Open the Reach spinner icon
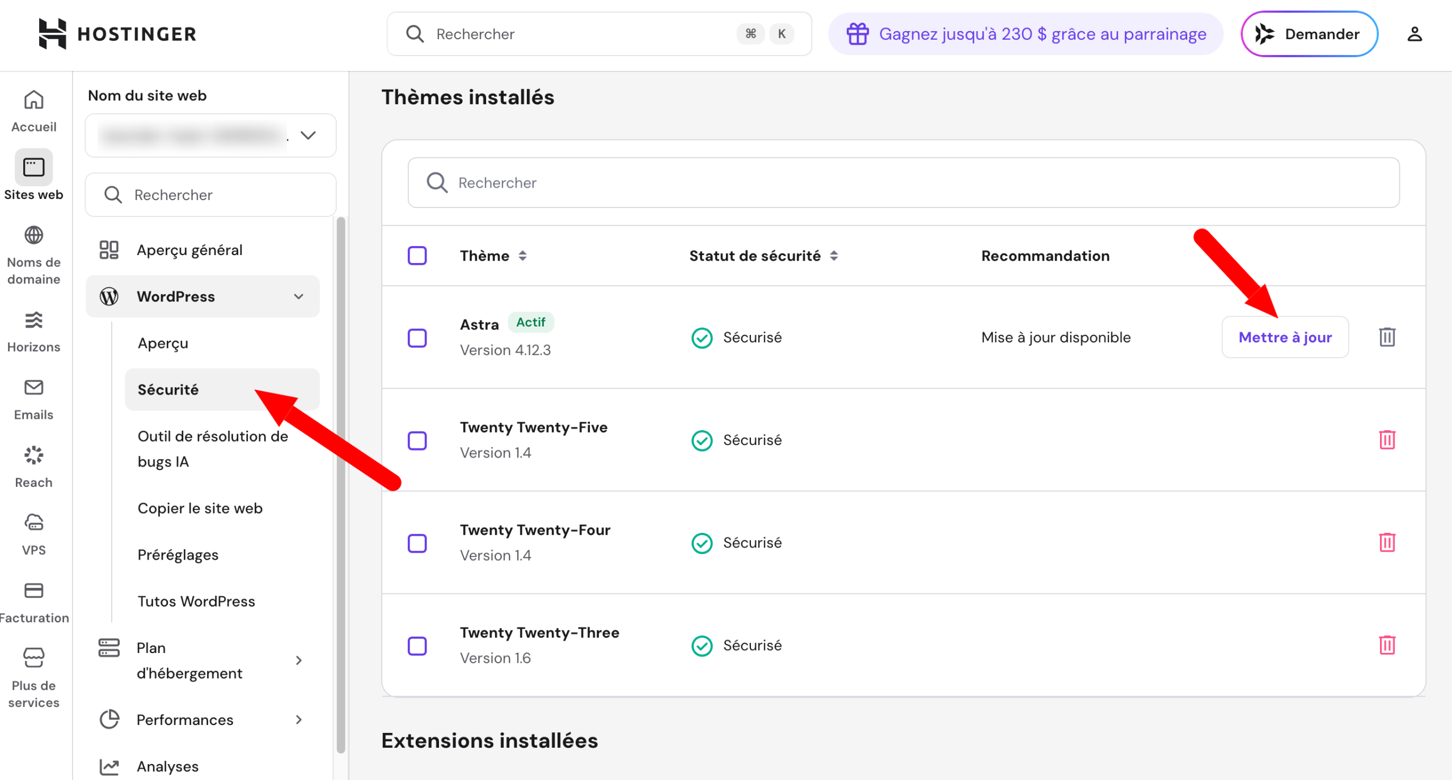Image resolution: width=1452 pixels, height=780 pixels. point(33,455)
